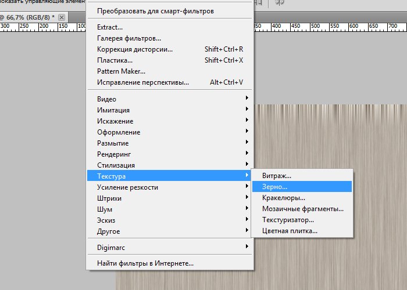Choose Цветная плитка filter

click(290, 231)
